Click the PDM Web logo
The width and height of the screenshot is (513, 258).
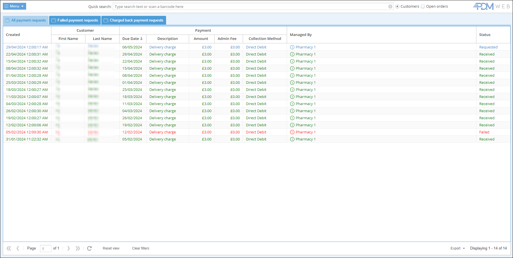[491, 6]
